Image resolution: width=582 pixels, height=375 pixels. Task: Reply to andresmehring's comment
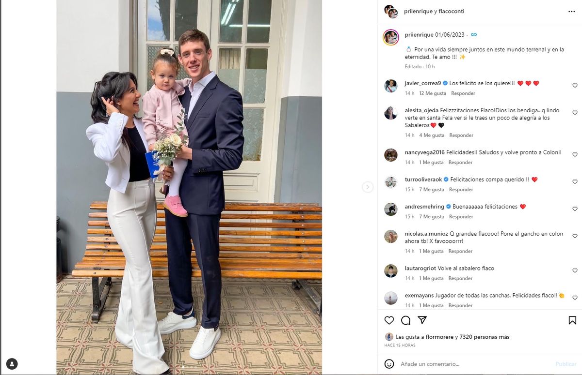[x=461, y=217]
